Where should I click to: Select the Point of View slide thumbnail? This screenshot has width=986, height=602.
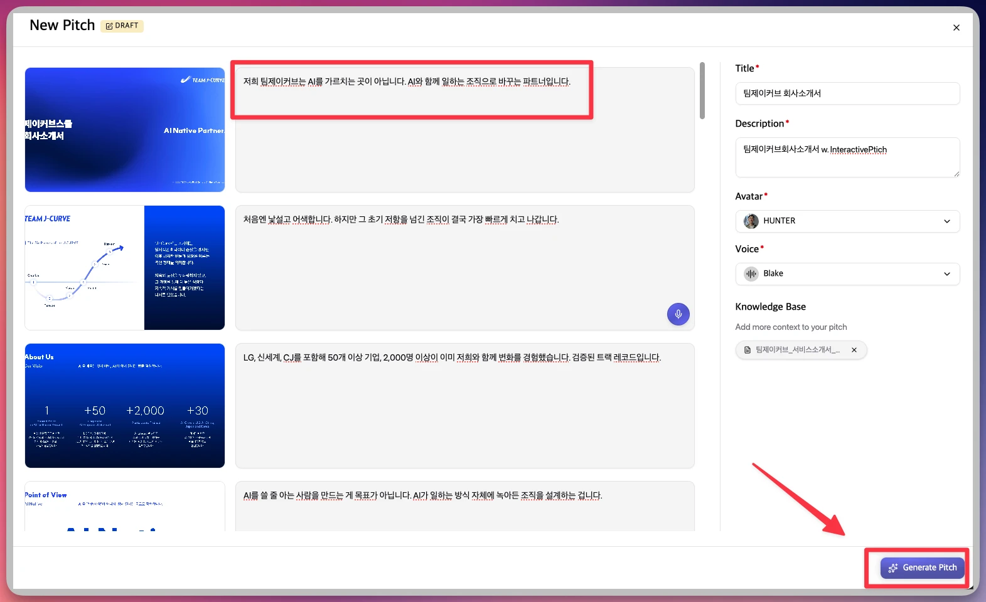point(125,507)
